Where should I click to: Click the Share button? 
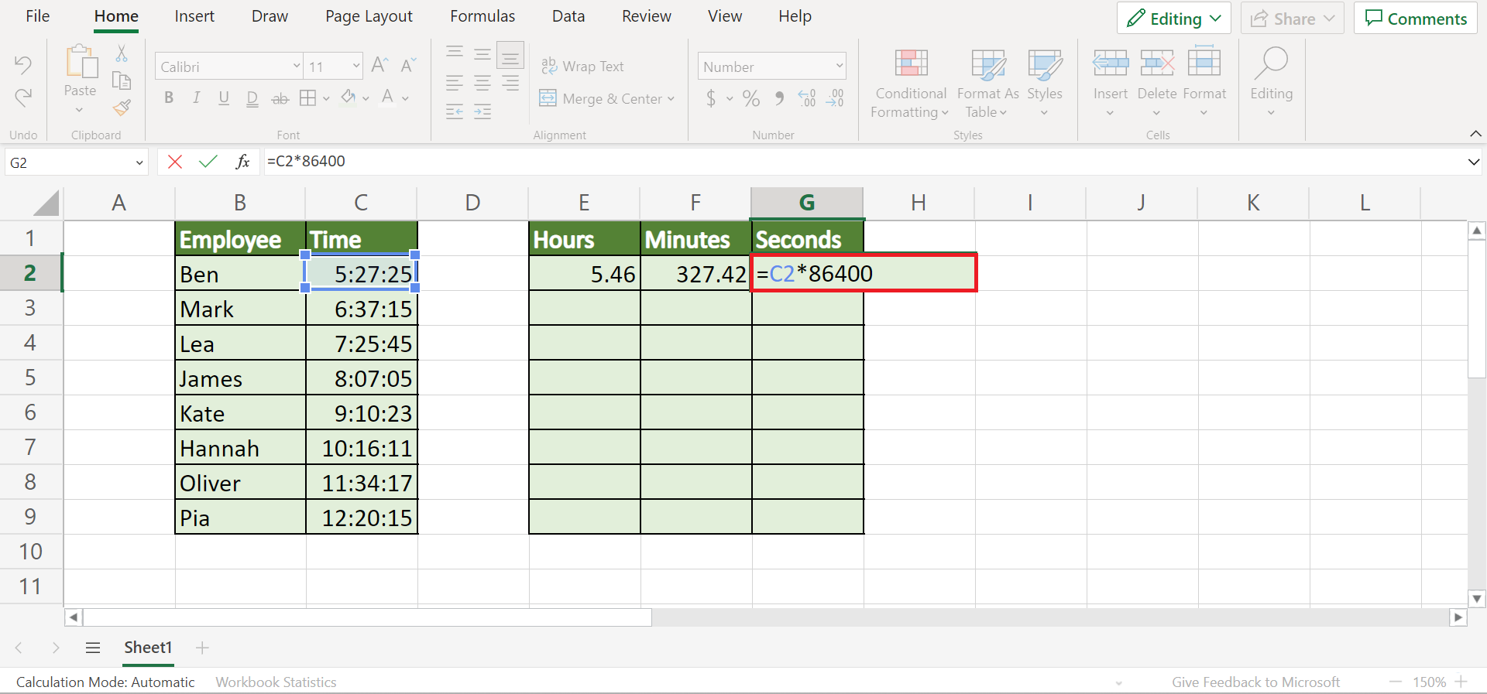(x=1293, y=19)
